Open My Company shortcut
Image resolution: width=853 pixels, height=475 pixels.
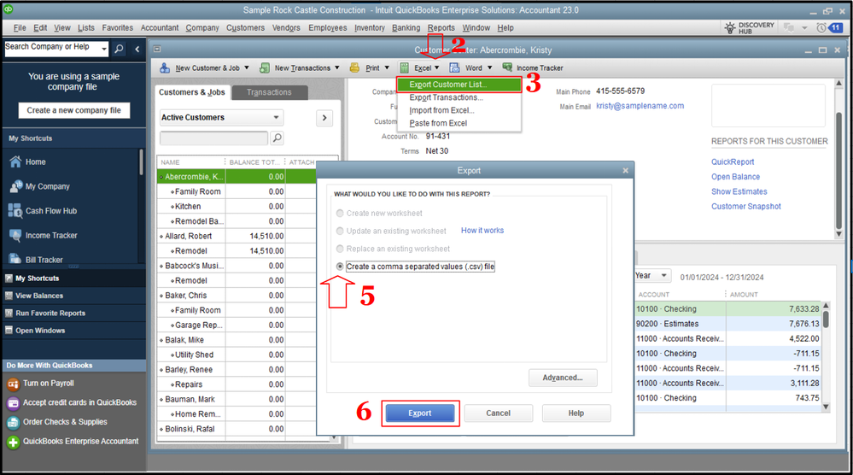47,186
